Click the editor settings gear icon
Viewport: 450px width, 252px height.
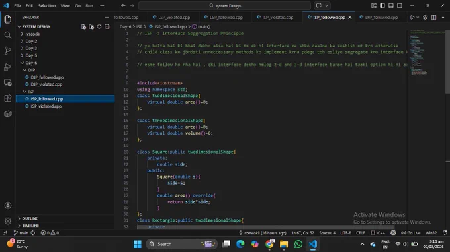[x=426, y=17]
